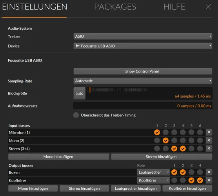
Task: Uncheck channel 4 for Stereo (3+4)
Action: pyautogui.click(x=183, y=149)
